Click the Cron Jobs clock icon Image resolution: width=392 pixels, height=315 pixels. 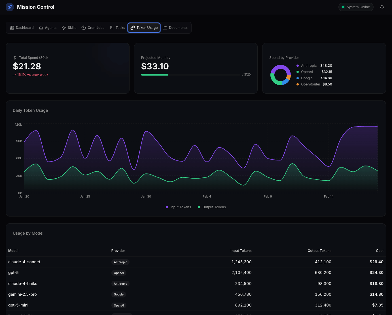84,28
